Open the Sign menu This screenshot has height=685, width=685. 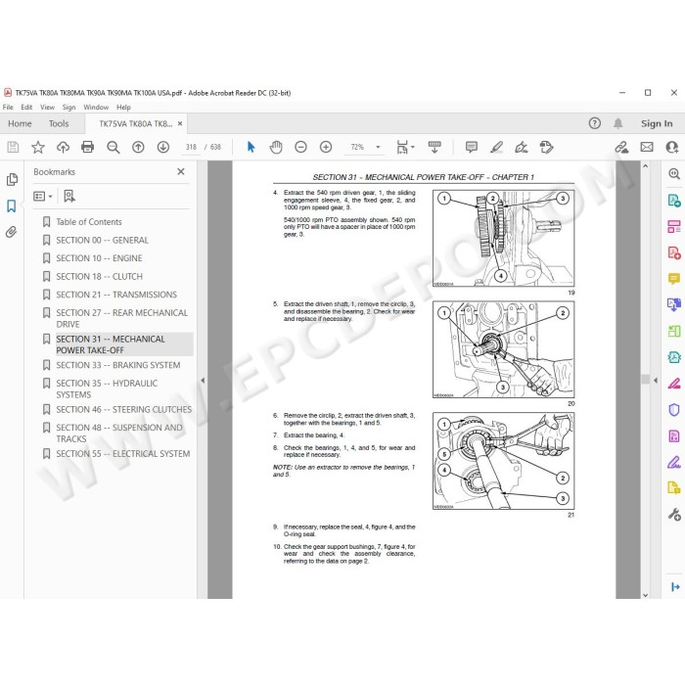tap(68, 107)
